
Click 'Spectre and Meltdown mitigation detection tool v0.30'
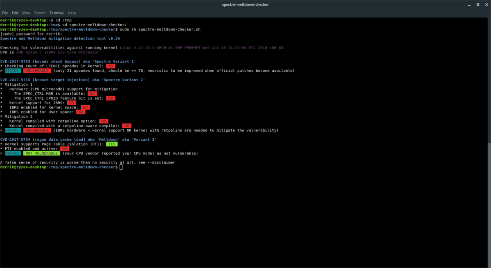[60, 38]
